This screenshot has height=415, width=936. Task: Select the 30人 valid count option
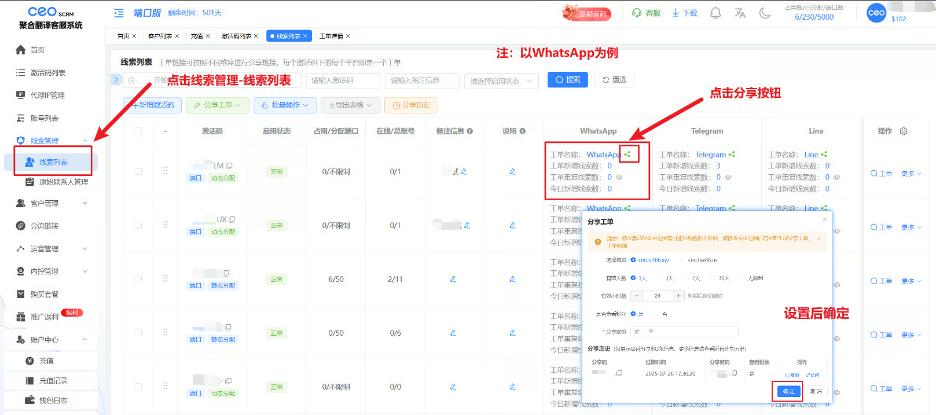pos(713,278)
